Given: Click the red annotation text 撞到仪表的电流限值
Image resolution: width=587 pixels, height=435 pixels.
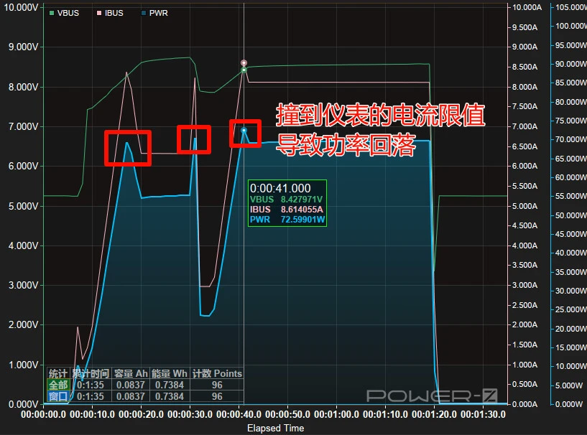Looking at the screenshot, I should [381, 115].
